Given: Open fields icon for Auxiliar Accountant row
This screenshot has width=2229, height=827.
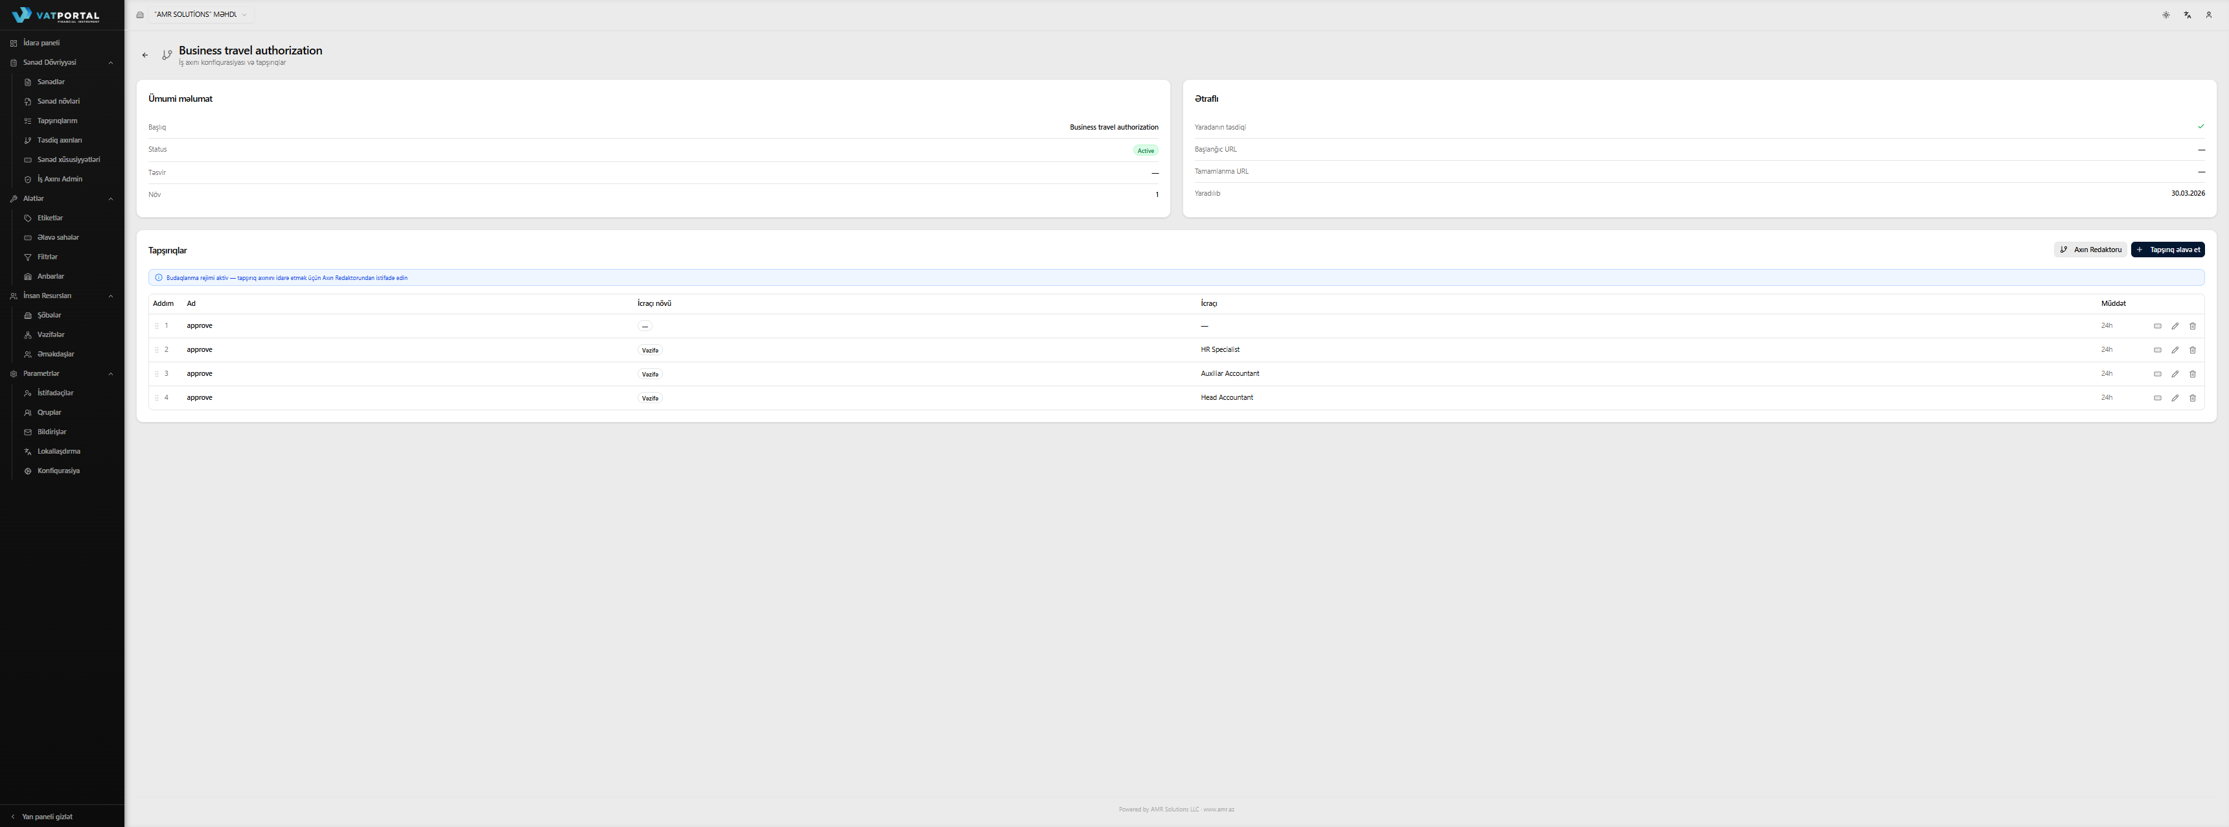Looking at the screenshot, I should (x=2157, y=374).
